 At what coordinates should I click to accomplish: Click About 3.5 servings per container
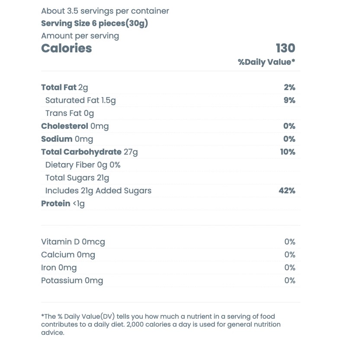point(105,11)
